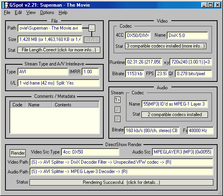Click the Size field showing 1,428 MB
The width and height of the screenshot is (223, 196).
tap(50, 39)
